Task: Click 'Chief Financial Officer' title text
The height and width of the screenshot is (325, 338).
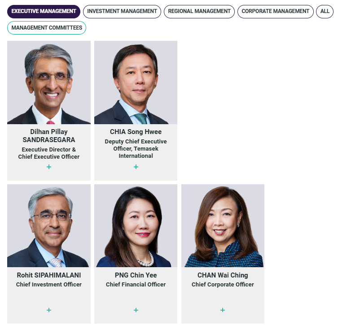Action: tap(136, 285)
